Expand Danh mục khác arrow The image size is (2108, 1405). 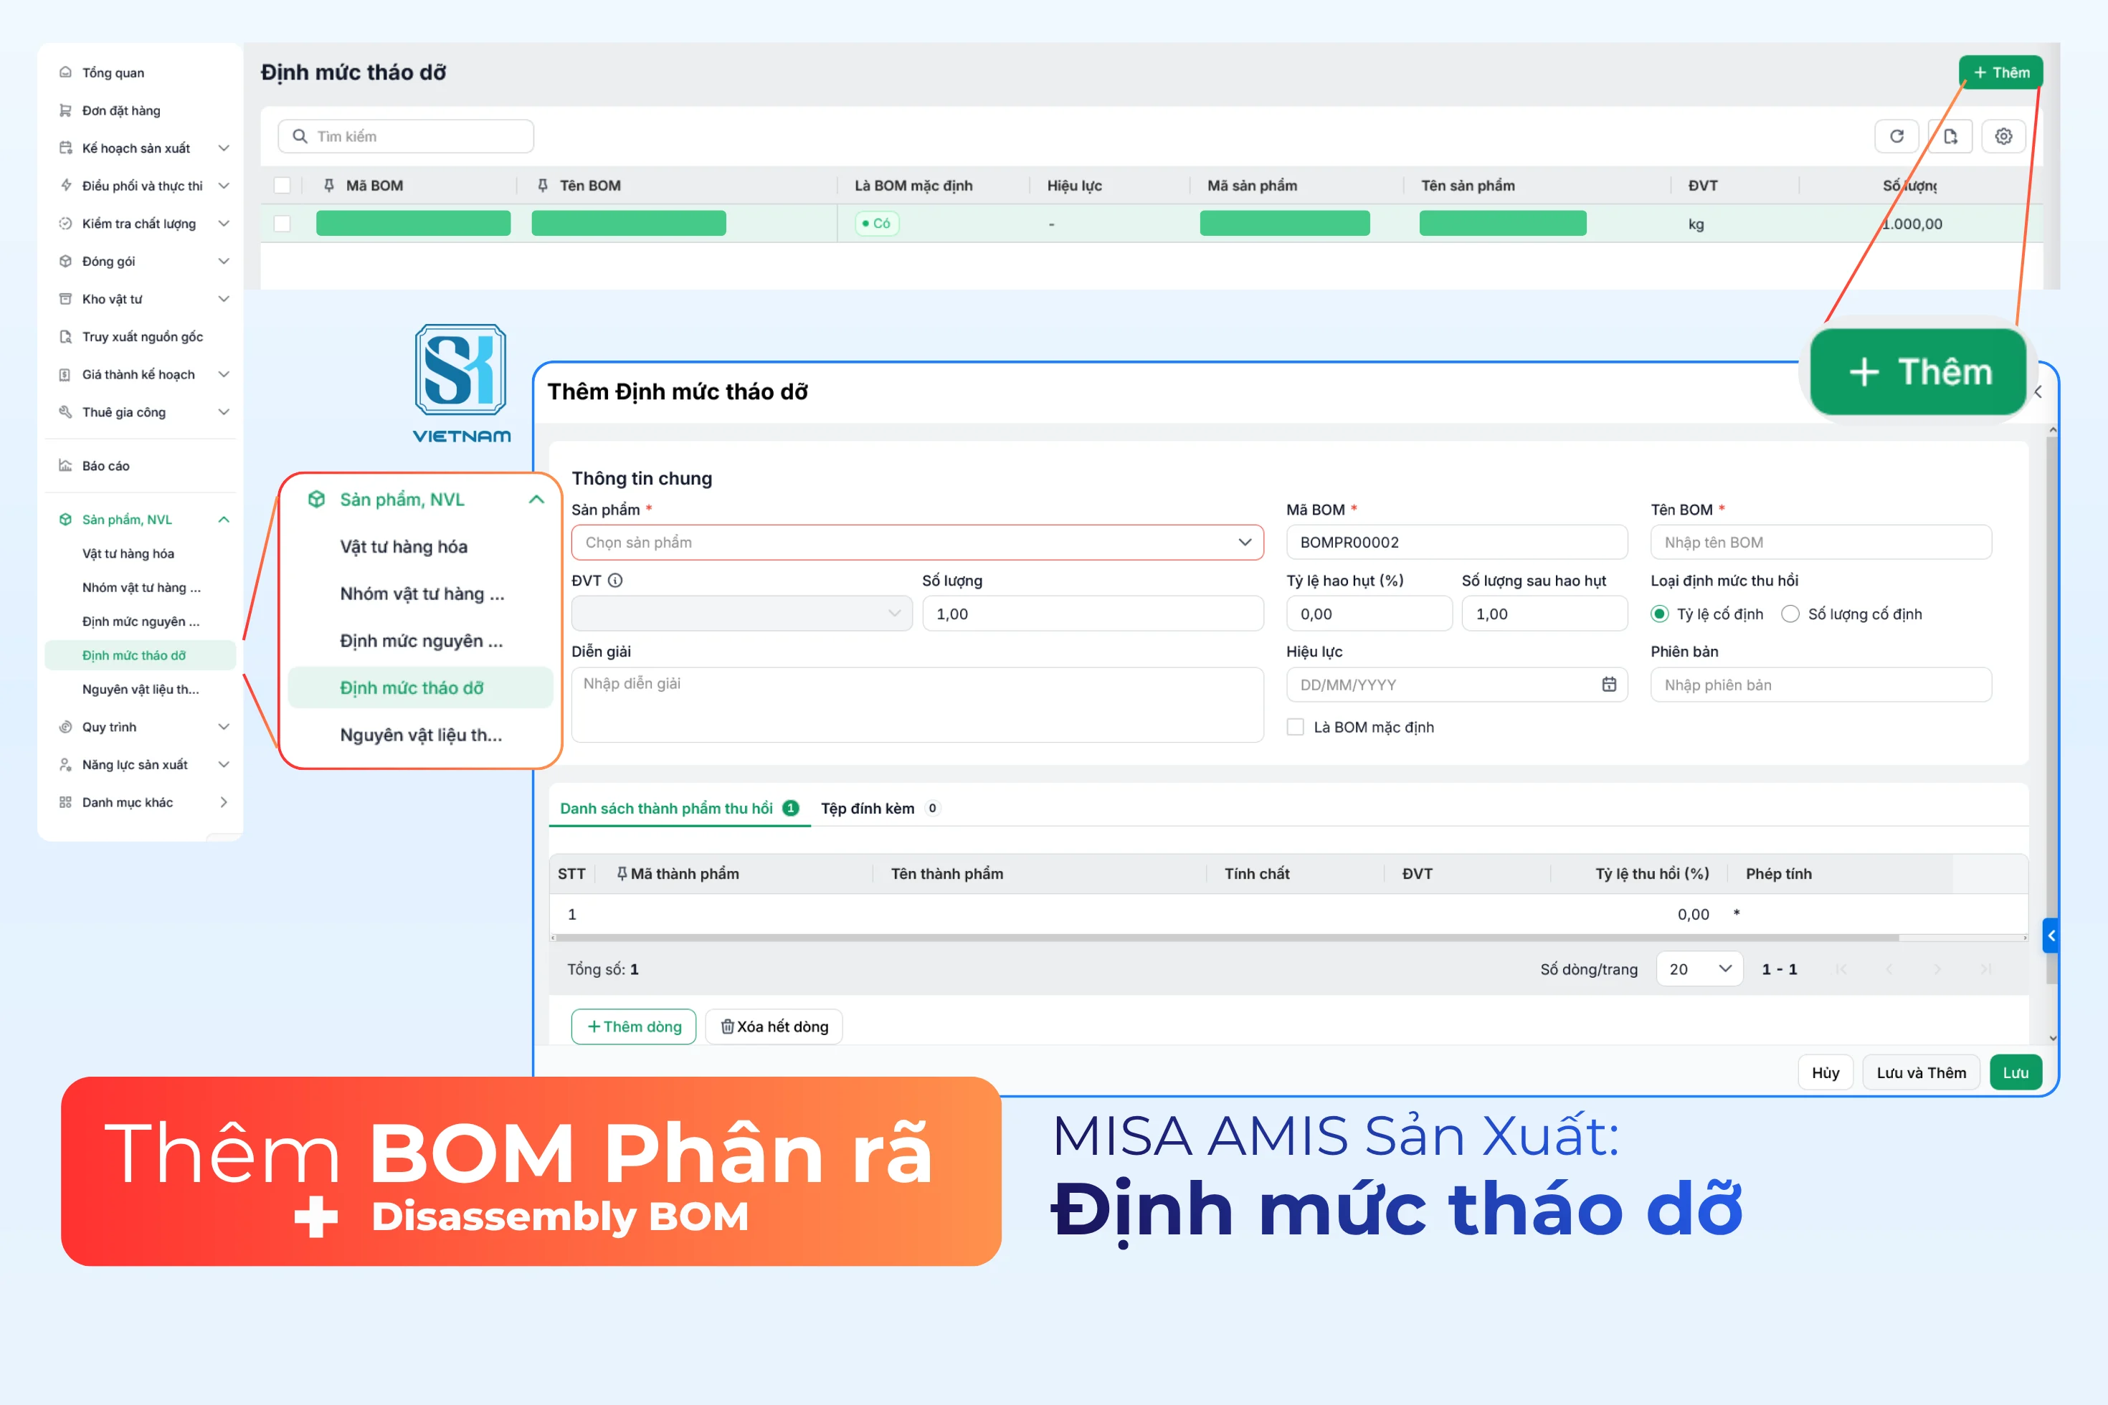[x=224, y=802]
